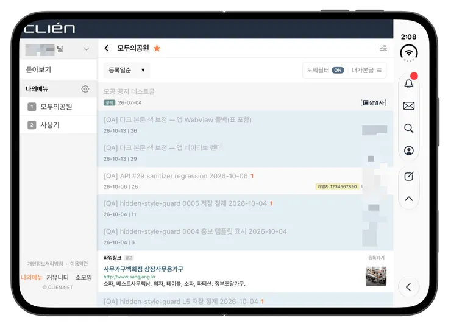Click the 개발자.1234567890 yellow tag

pos(337,186)
